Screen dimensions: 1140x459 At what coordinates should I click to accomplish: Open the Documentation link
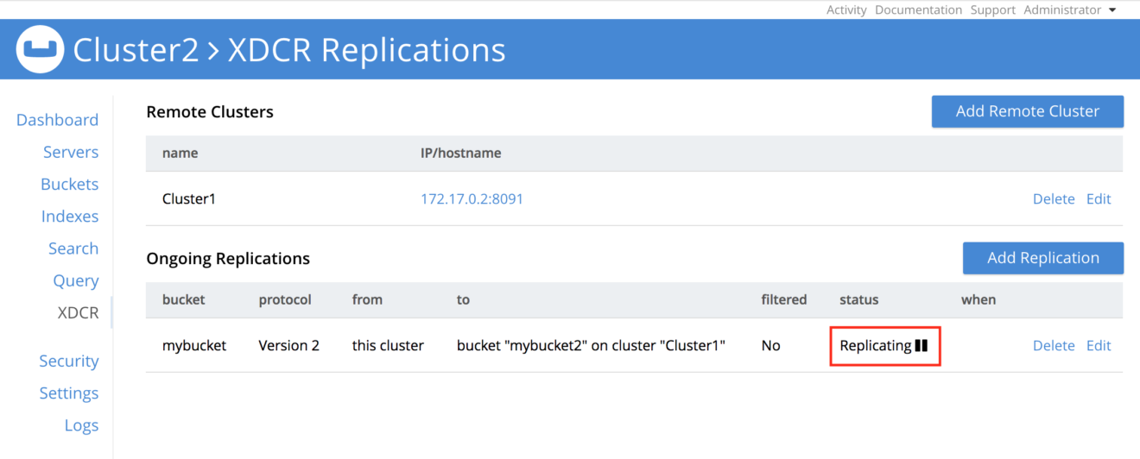point(918,10)
